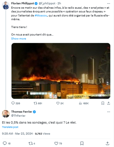Bookmark Thomas Ferrier's post

pos(82,143)
